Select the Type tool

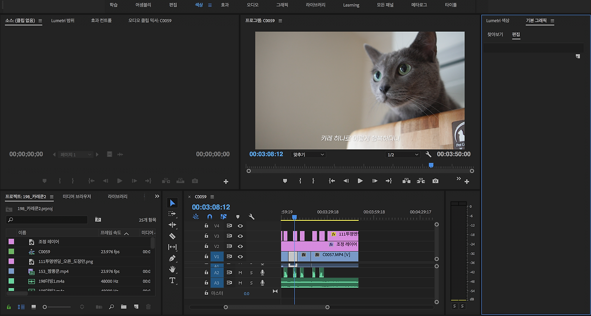pyautogui.click(x=172, y=280)
